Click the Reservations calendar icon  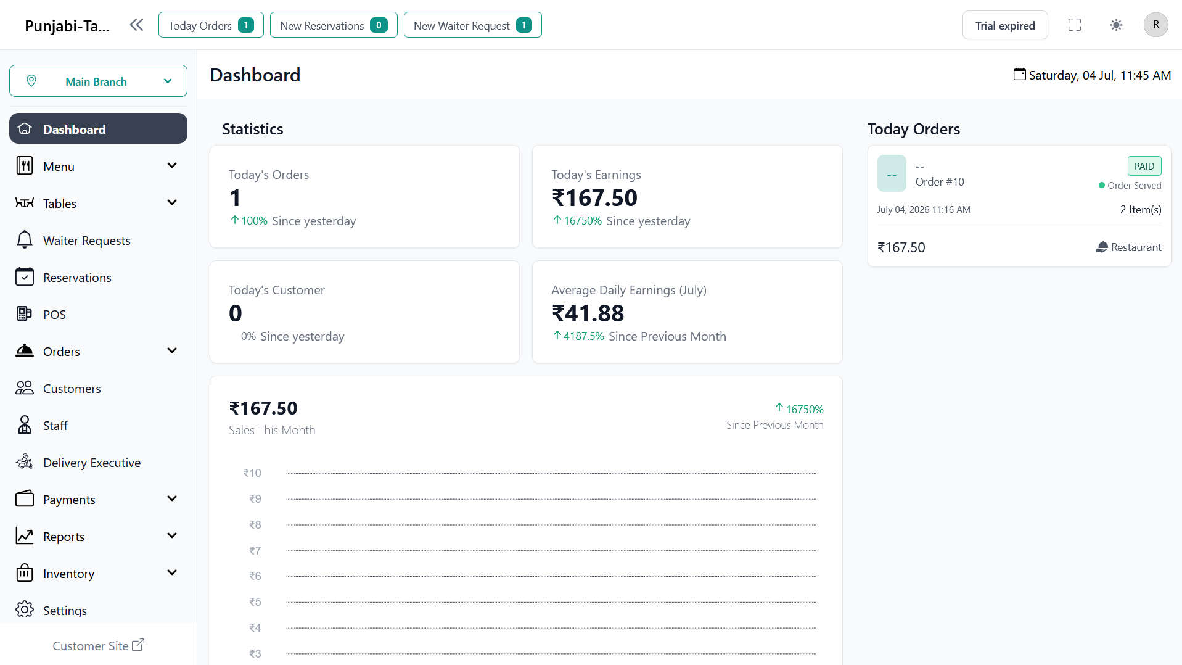click(25, 277)
